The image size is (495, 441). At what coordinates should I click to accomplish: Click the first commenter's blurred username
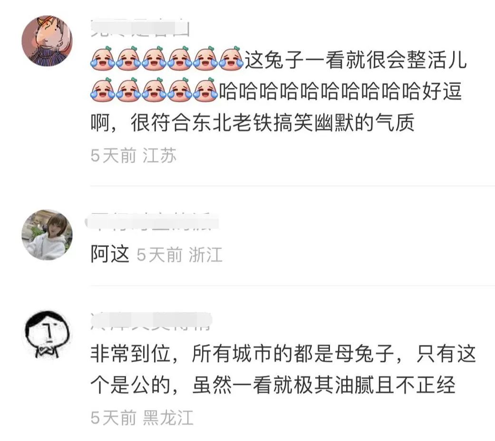(x=140, y=28)
